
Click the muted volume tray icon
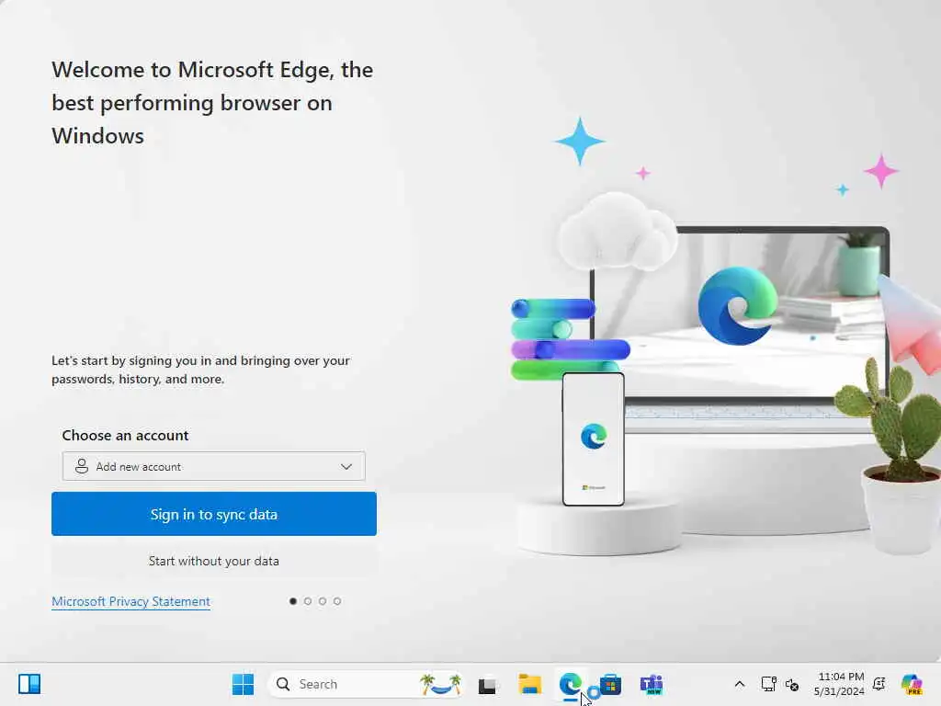pyautogui.click(x=792, y=684)
